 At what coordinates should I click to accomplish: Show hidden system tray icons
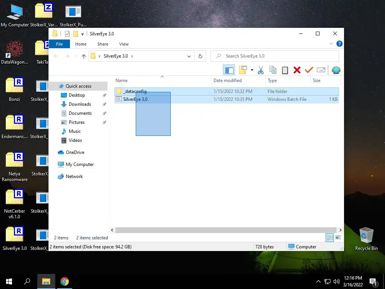click(x=318, y=281)
